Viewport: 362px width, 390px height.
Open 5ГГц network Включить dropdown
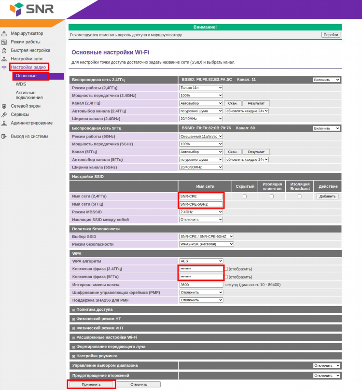tap(326, 128)
